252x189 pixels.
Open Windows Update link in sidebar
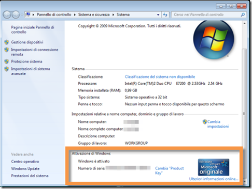pyautogui.click(x=25, y=169)
